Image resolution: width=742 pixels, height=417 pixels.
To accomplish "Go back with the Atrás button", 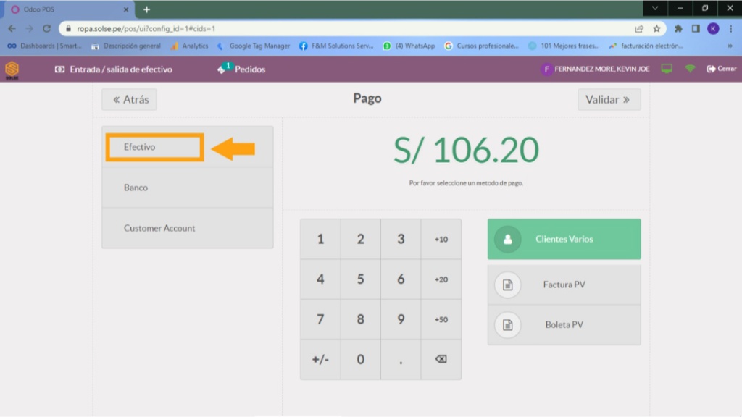I will tap(129, 100).
